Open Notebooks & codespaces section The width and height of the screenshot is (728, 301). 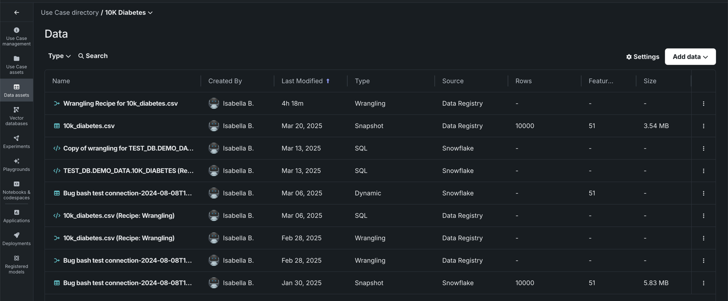(x=16, y=190)
